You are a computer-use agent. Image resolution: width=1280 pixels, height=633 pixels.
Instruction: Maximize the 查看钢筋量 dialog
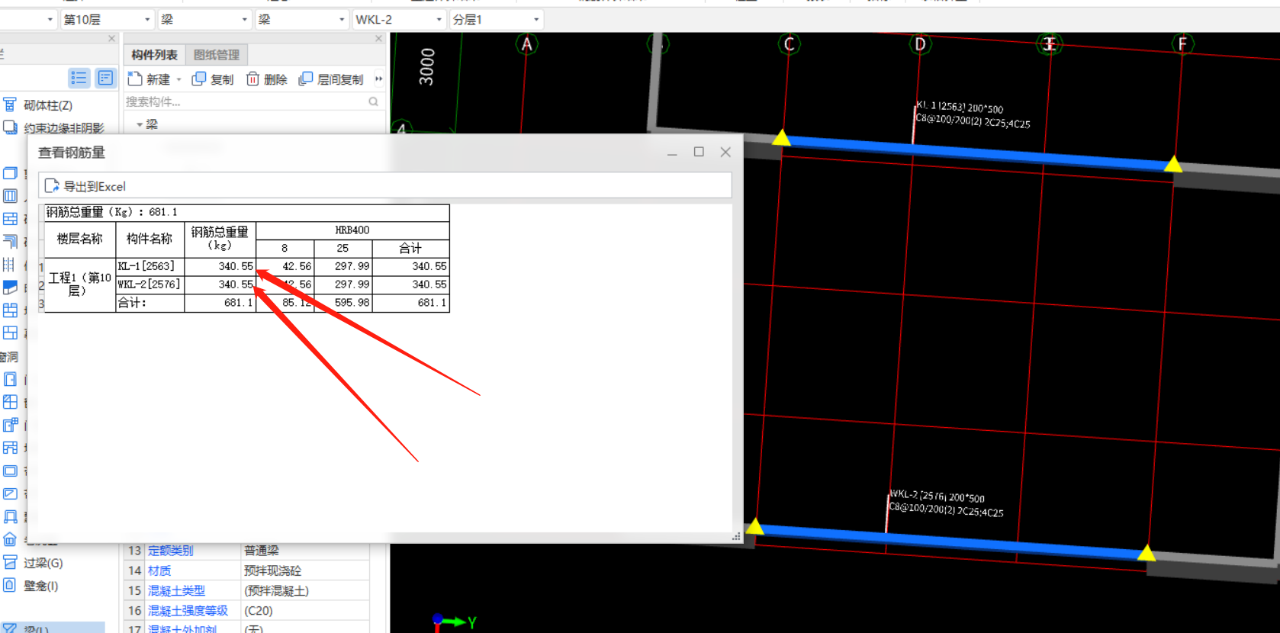tap(699, 152)
